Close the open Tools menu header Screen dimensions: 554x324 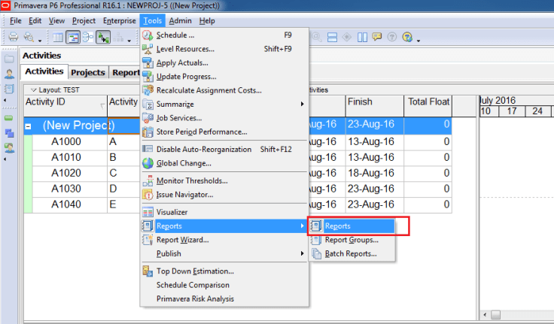point(152,21)
